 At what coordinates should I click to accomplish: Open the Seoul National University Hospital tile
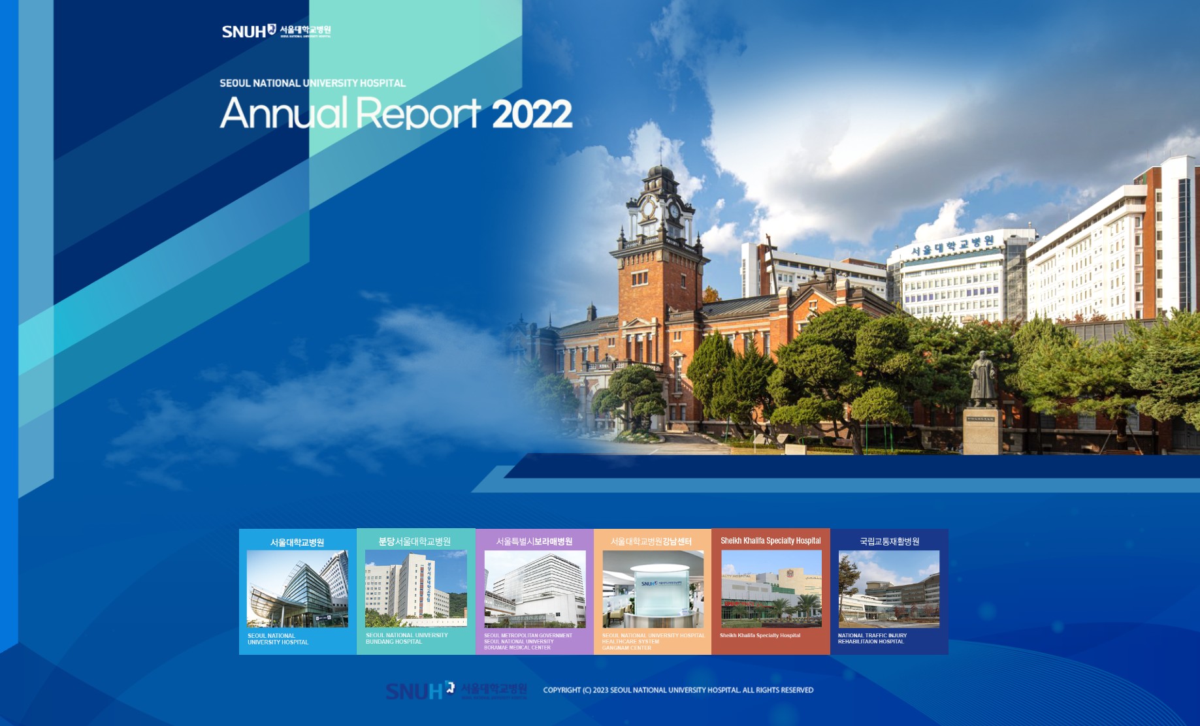298,592
